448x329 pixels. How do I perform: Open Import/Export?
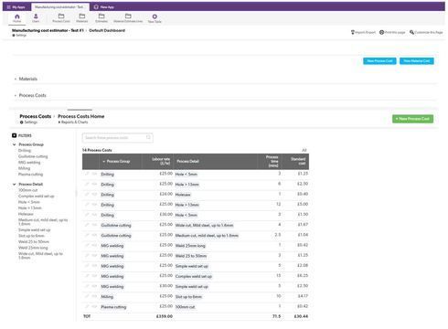coord(363,32)
